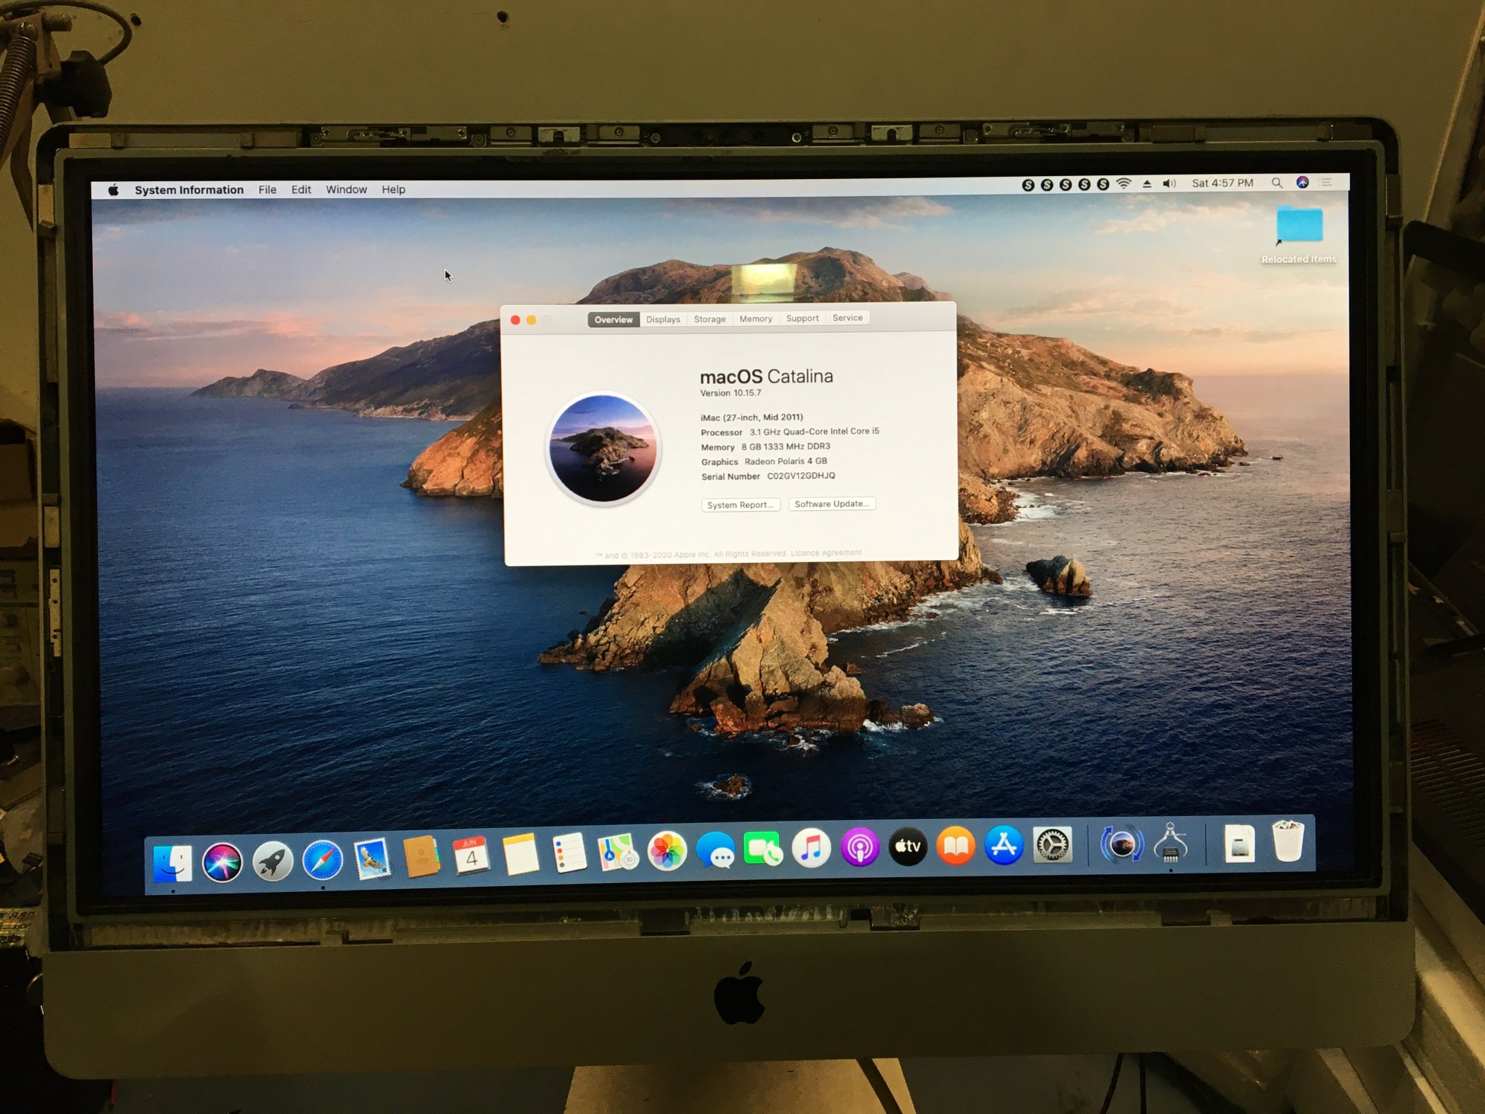Open Podcasts app in dock
Image resolution: width=1485 pixels, height=1114 pixels.
pos(859,847)
